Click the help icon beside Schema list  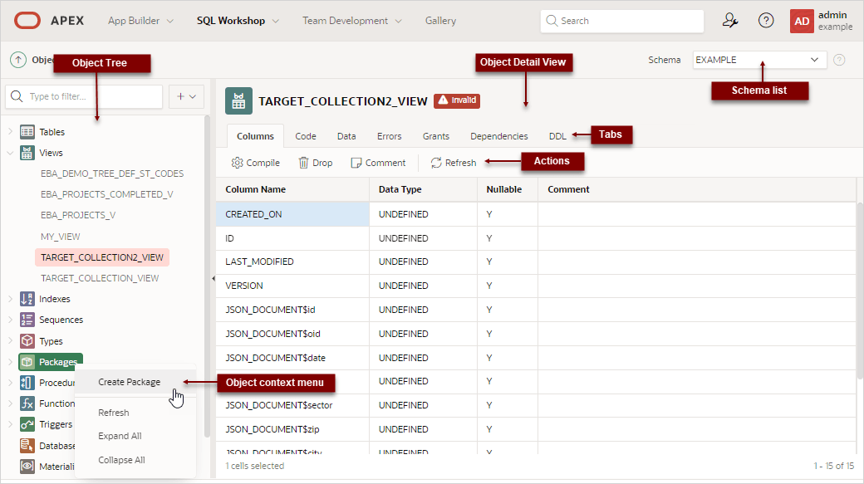838,60
